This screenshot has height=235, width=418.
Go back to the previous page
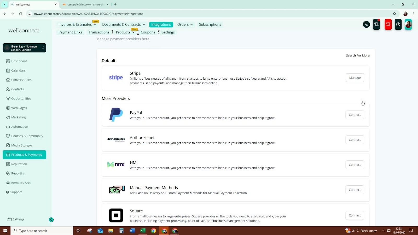5,14
